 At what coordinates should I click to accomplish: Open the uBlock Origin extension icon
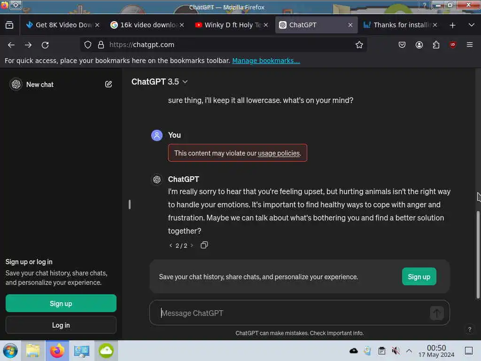[453, 45]
